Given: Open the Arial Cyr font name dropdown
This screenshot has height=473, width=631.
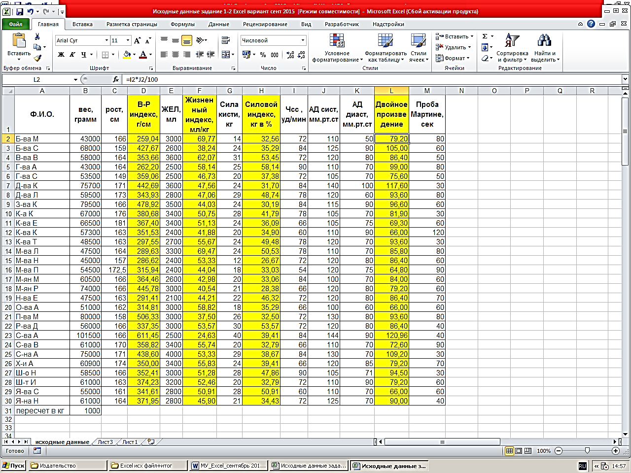Looking at the screenshot, I should [x=106, y=40].
